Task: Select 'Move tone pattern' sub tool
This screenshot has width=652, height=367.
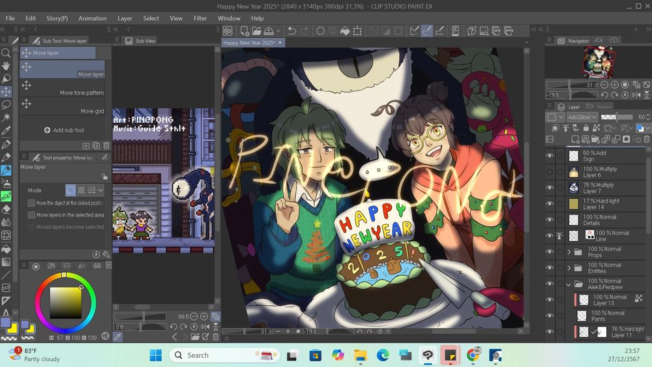Action: click(63, 89)
